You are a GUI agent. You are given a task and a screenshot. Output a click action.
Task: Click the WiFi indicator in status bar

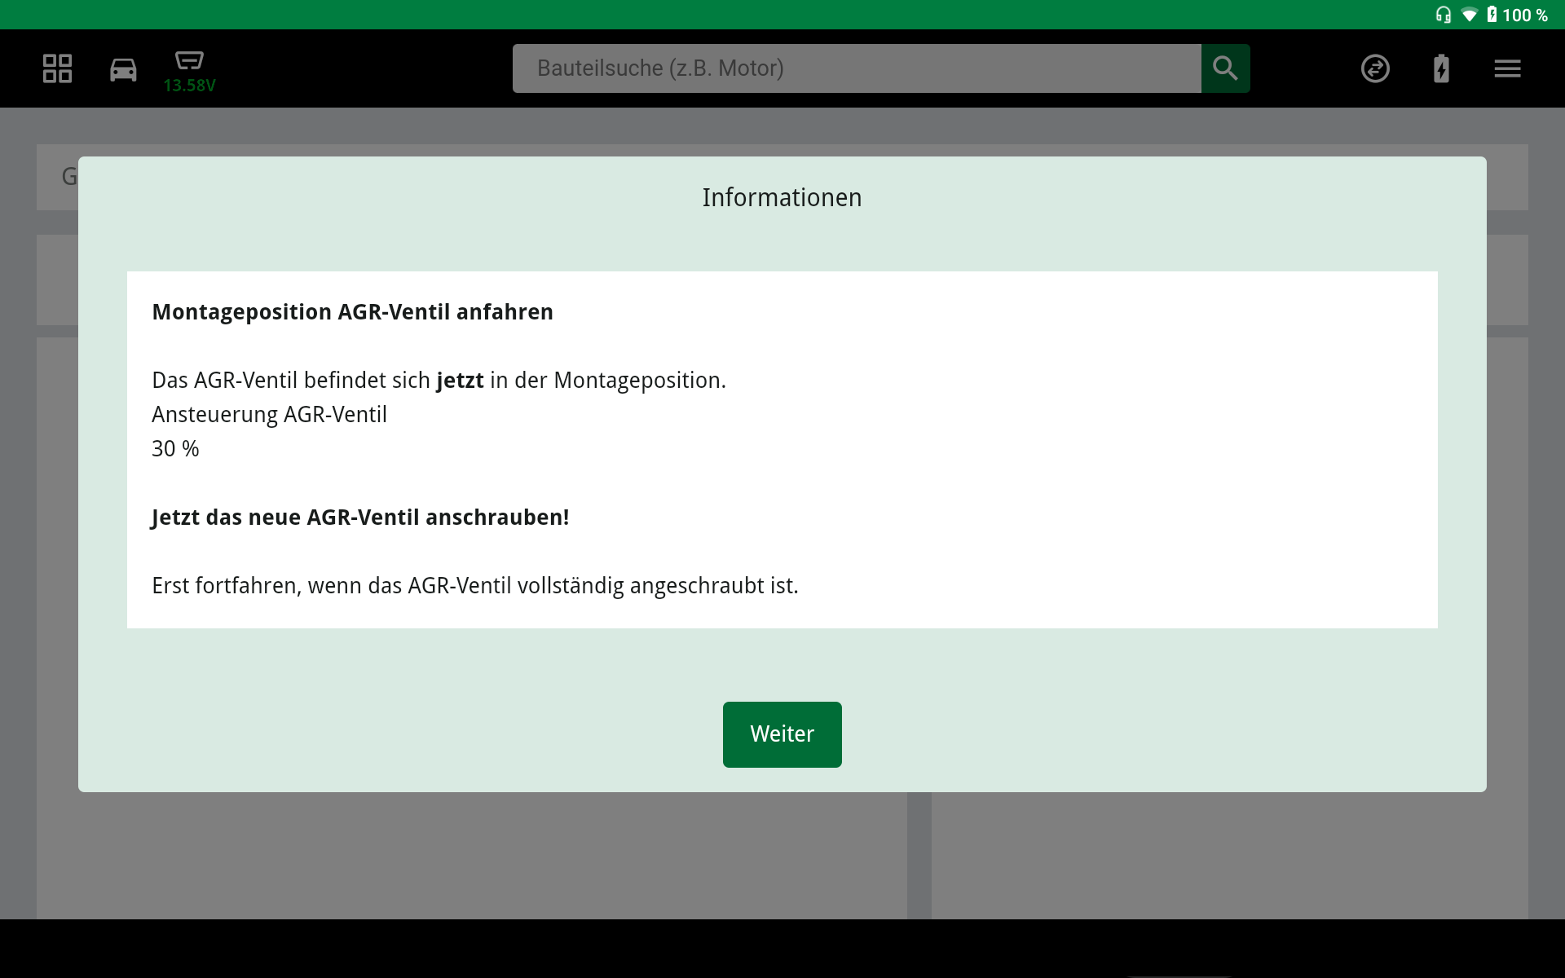(x=1470, y=14)
